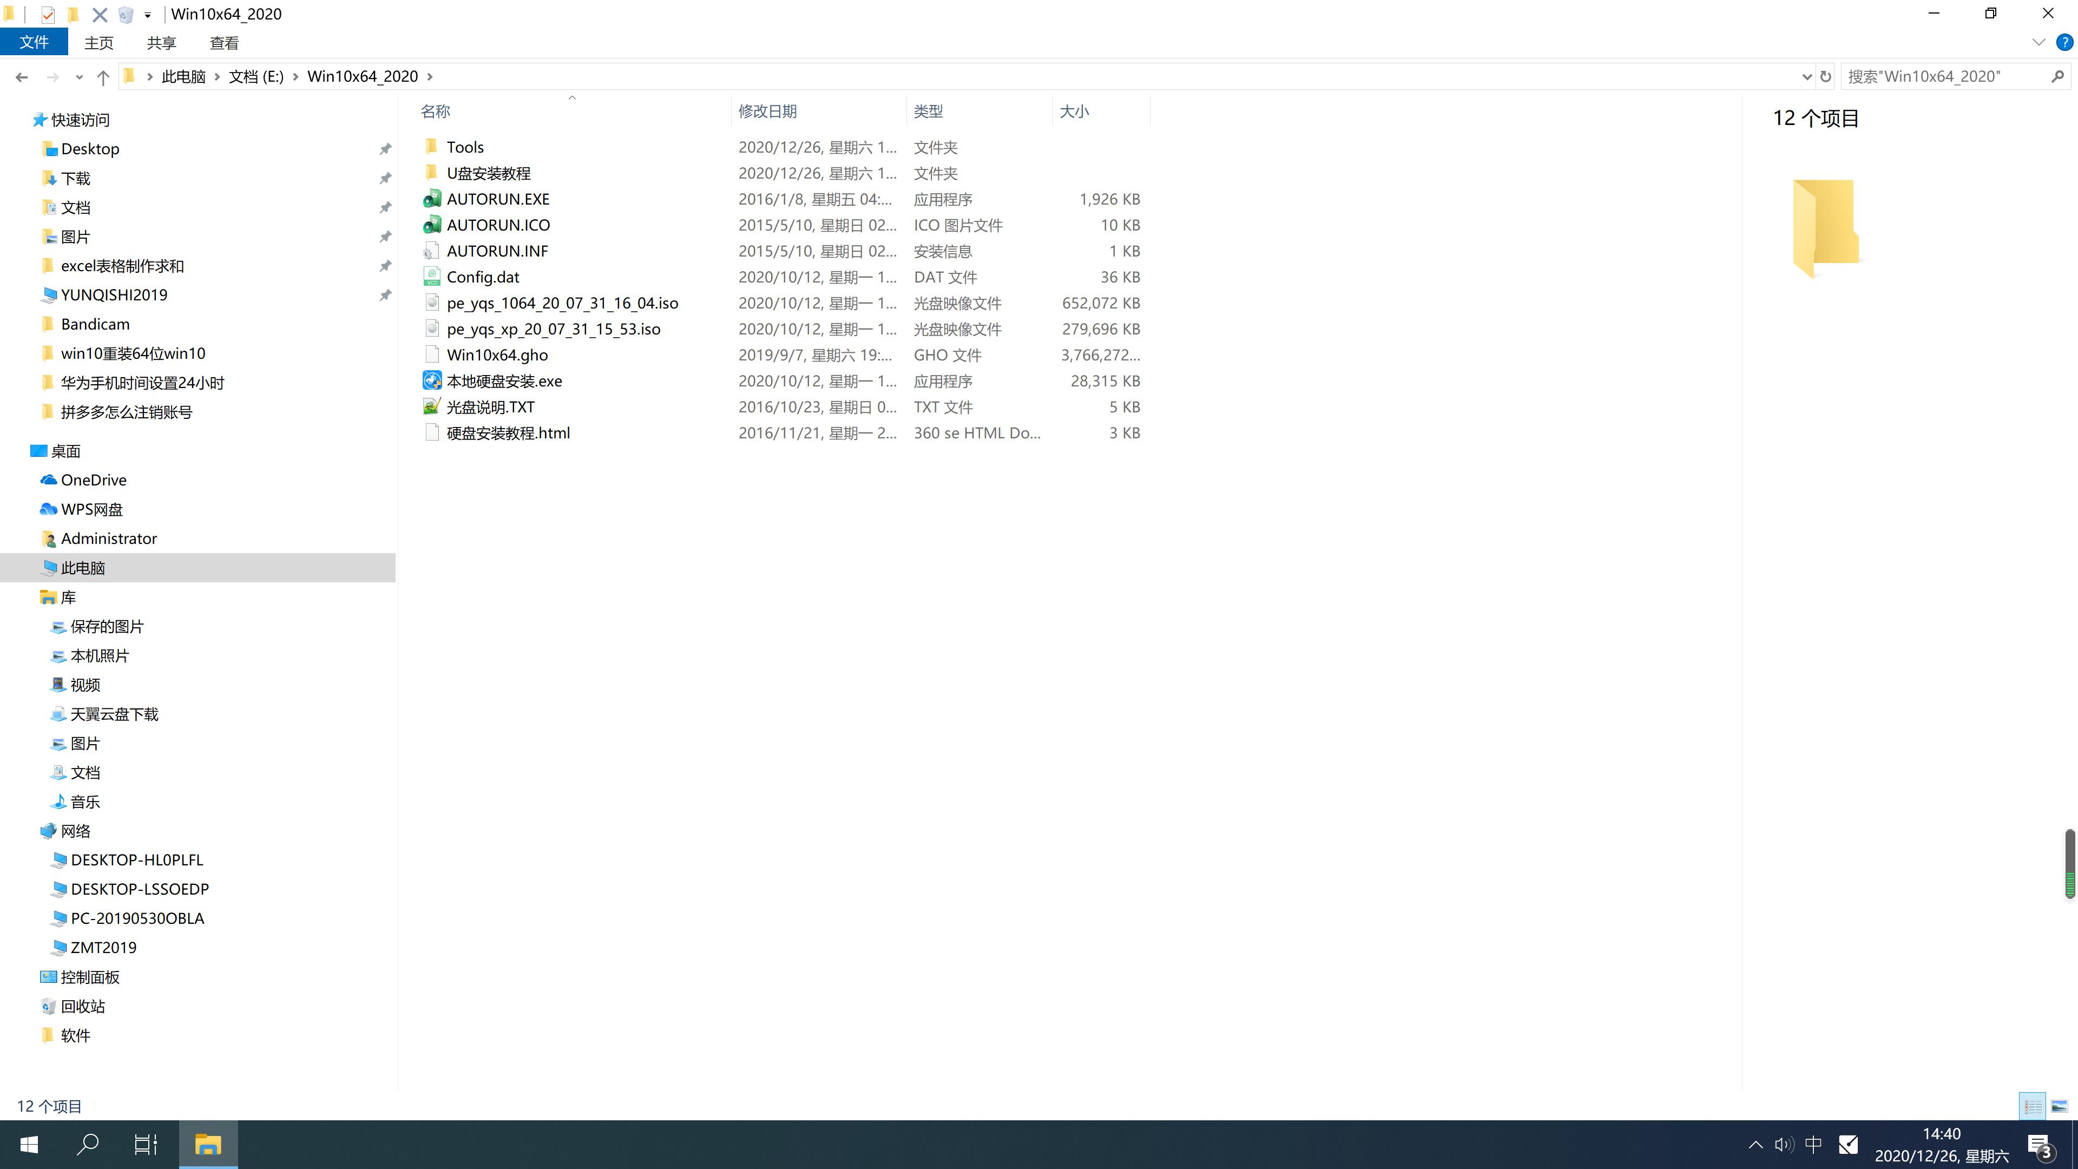Open 硬盘安装教程.html in browser
Viewport: 2078px width, 1169px height.
click(x=508, y=432)
